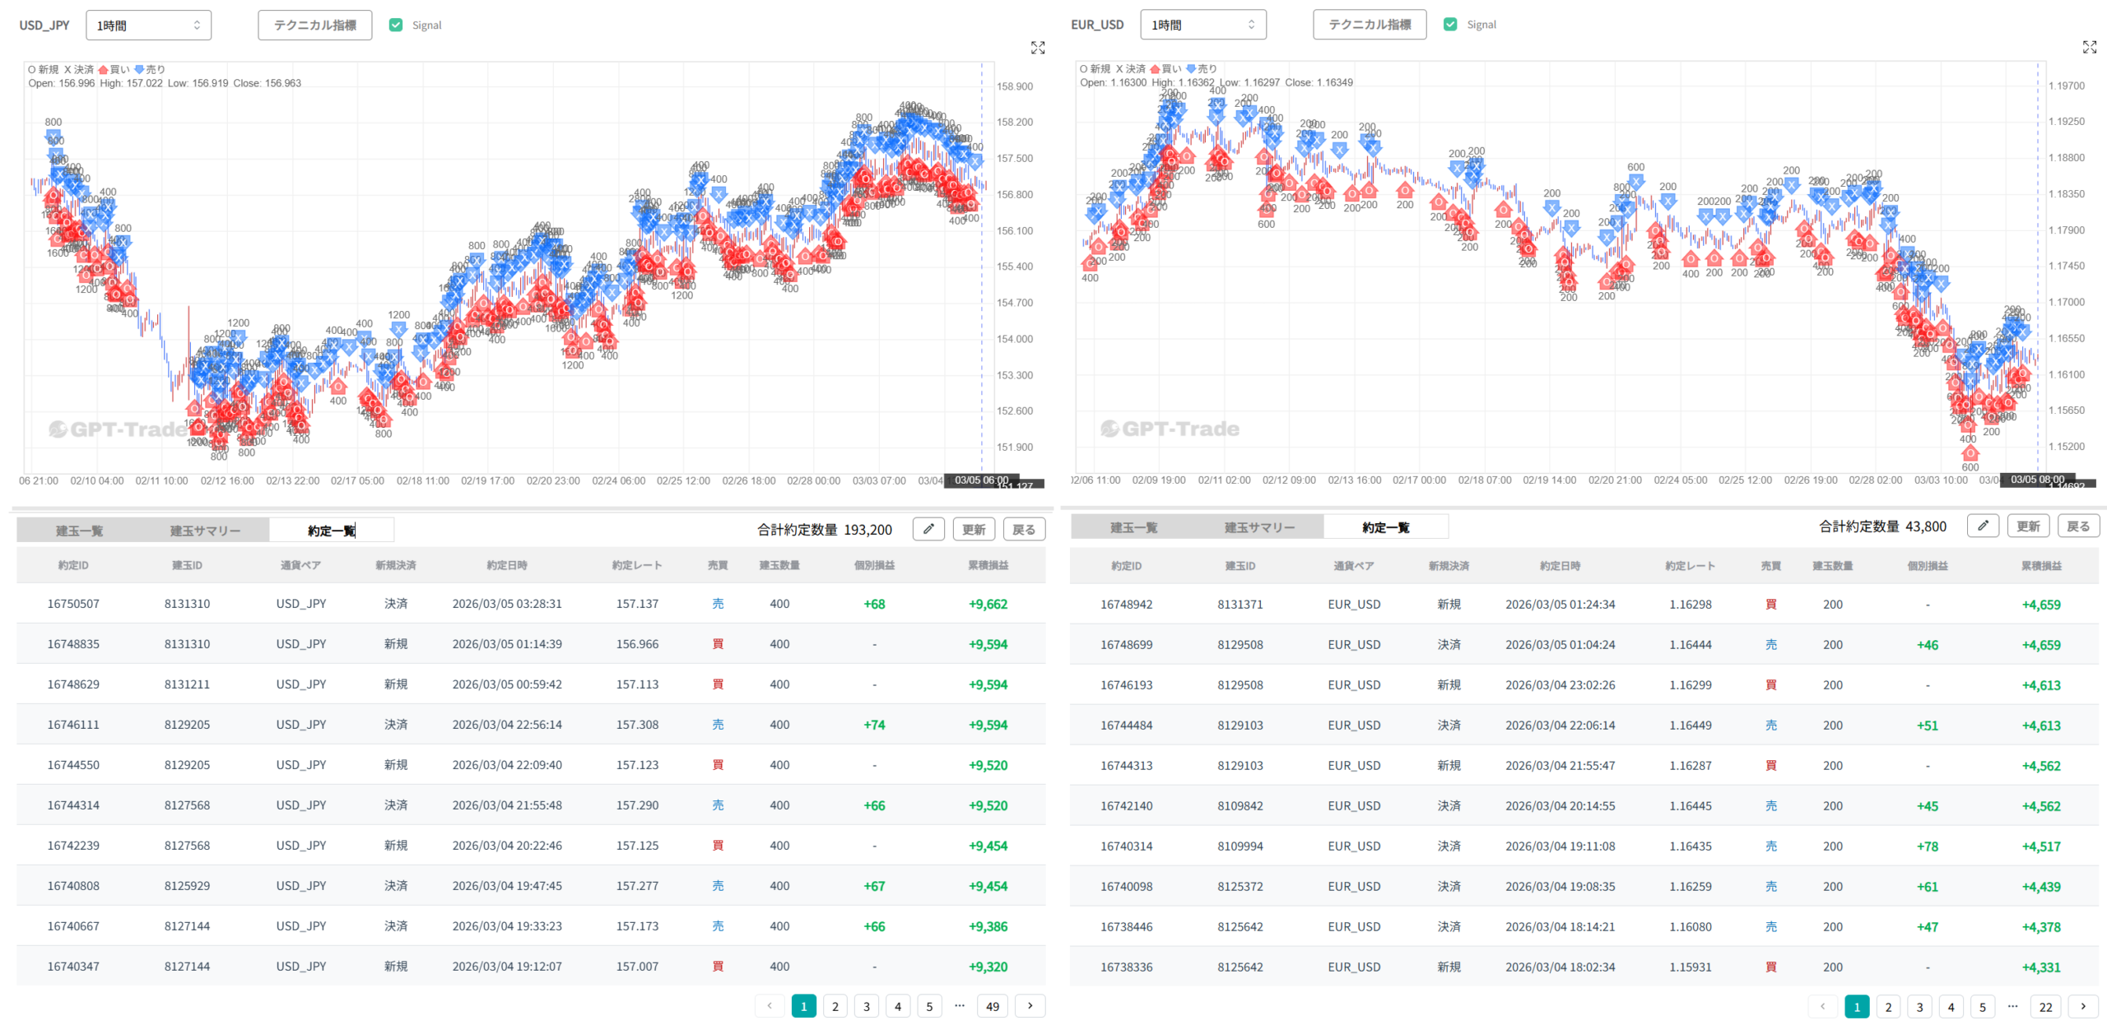The height and width of the screenshot is (1025, 2107).
Task: Click previous page arrow in USD_JPY pagination
Action: tap(770, 1005)
